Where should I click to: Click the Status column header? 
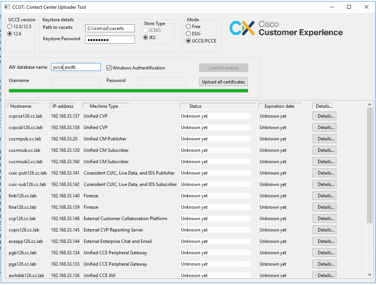click(x=218, y=106)
